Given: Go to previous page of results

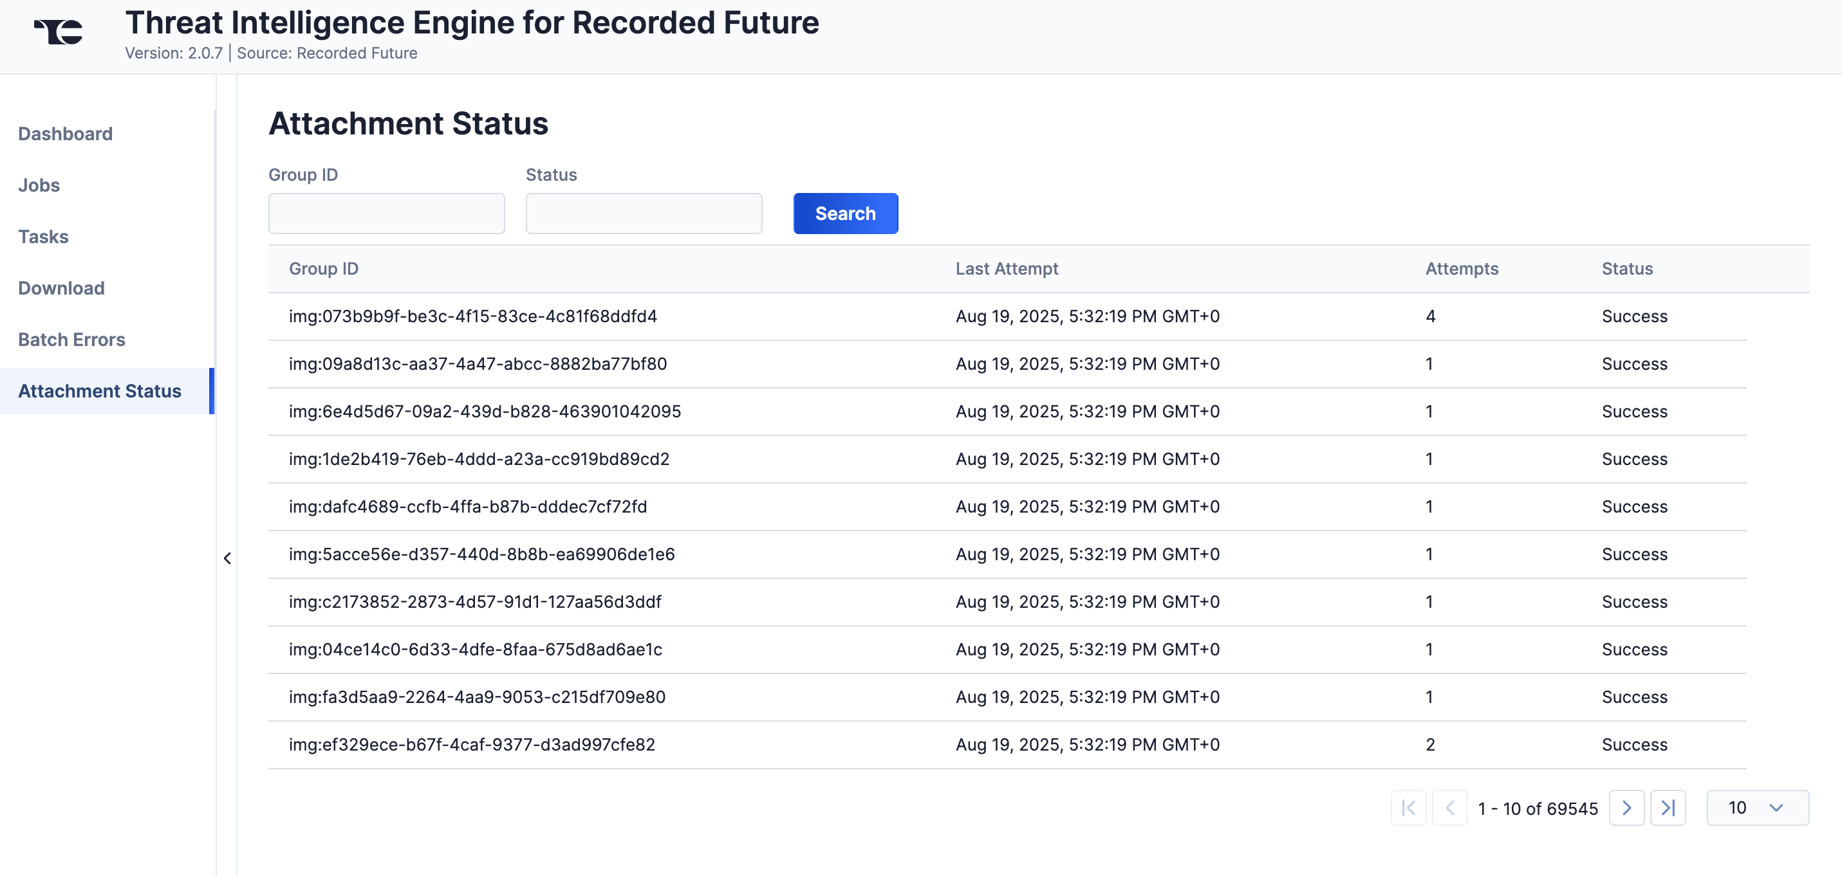Looking at the screenshot, I should pos(1449,807).
